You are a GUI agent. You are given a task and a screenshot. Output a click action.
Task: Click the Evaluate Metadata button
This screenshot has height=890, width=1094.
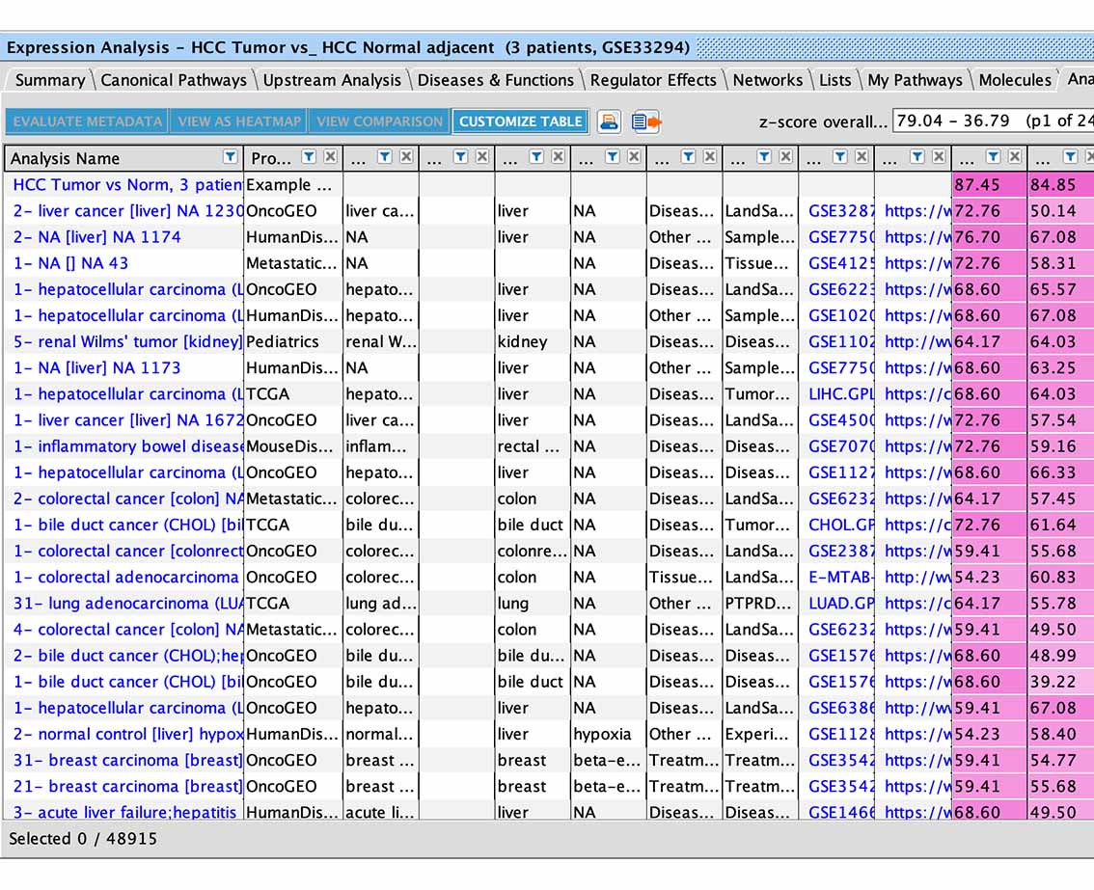(x=87, y=121)
